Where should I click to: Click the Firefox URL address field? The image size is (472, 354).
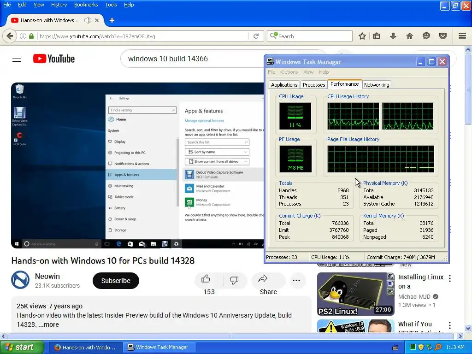tap(143, 36)
